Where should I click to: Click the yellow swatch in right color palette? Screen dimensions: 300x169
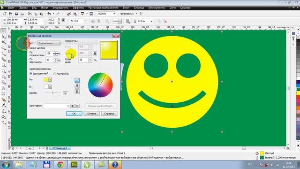click(x=298, y=93)
